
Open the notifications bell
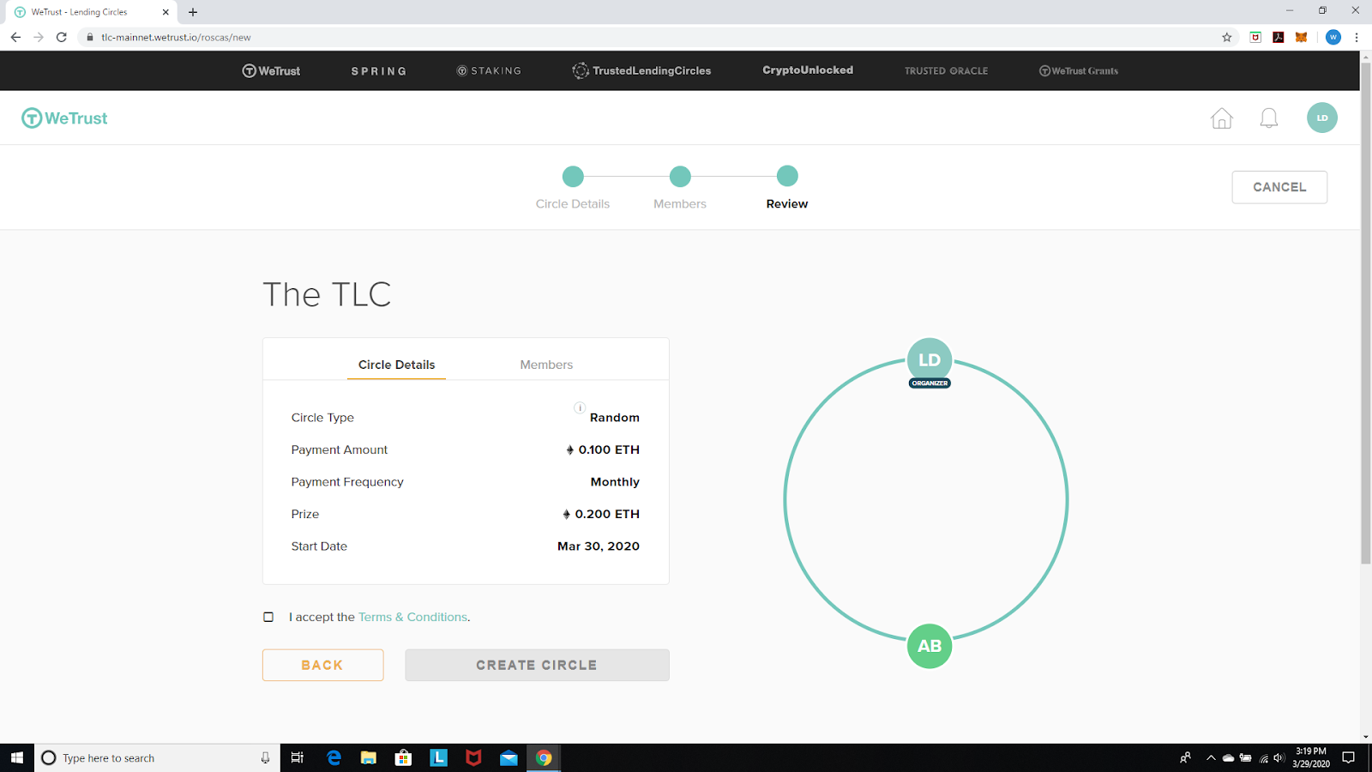(x=1269, y=118)
